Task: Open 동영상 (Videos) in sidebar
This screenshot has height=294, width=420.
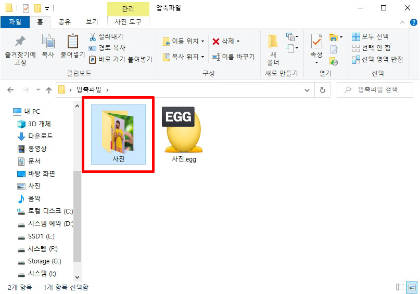Action: 32,149
